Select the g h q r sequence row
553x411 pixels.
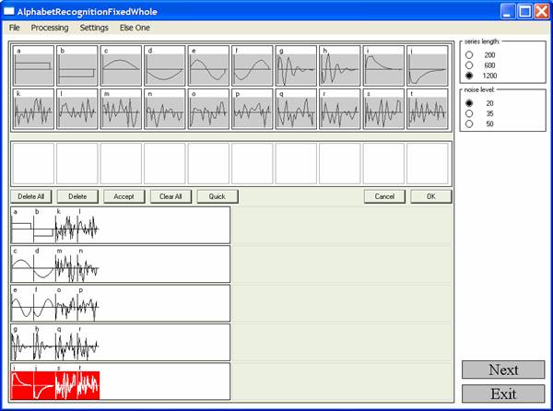coord(120,343)
